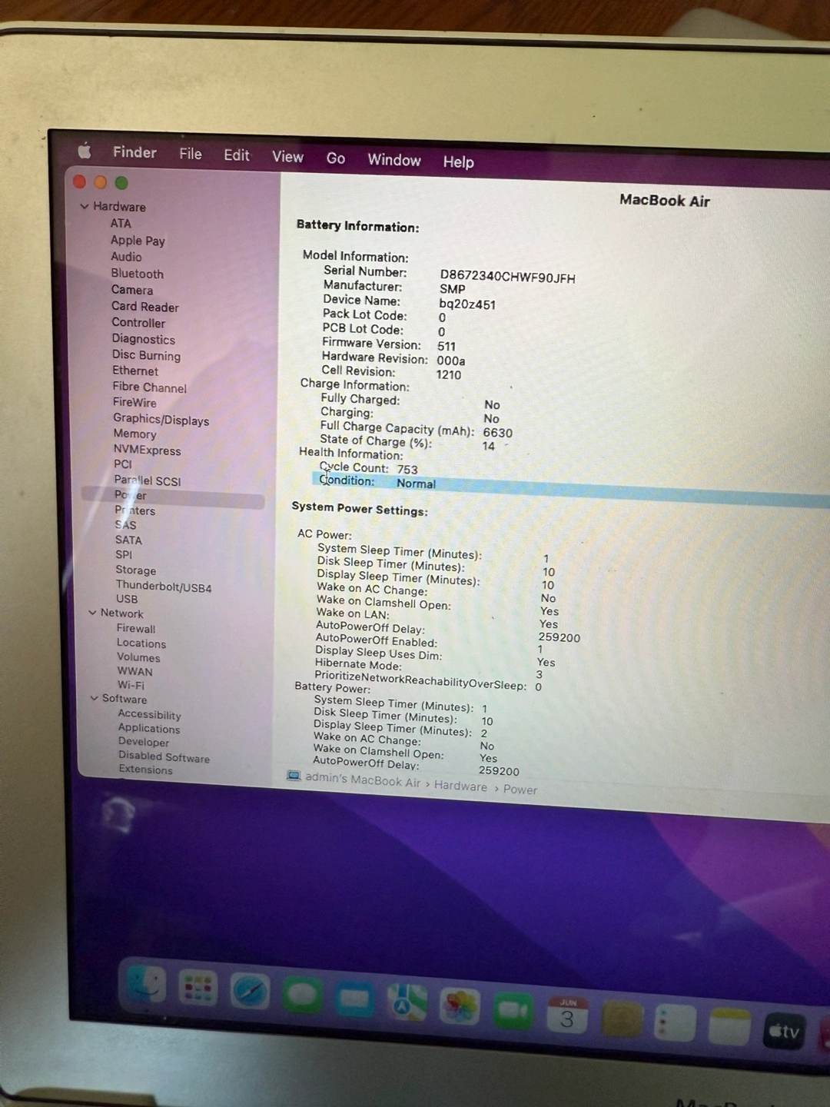Launch Apple TV from the Dock
This screenshot has width=830, height=1107.
(783, 1032)
